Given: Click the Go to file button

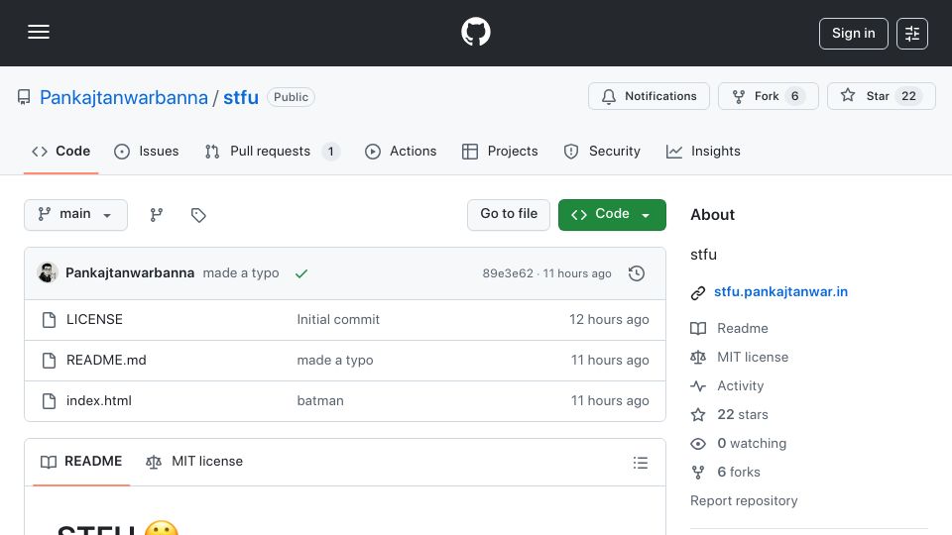Looking at the screenshot, I should [508, 215].
